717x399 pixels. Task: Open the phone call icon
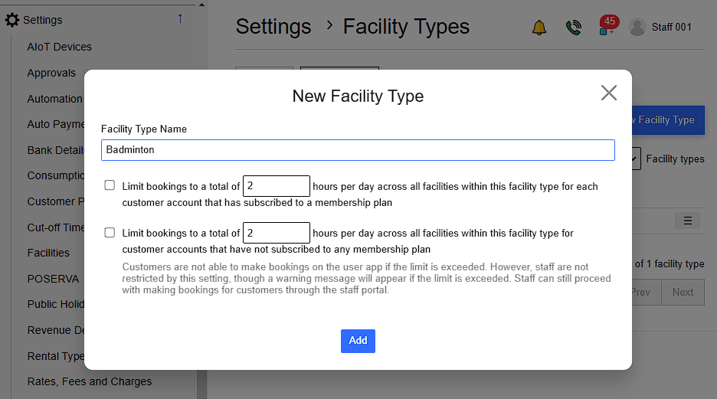(x=573, y=28)
